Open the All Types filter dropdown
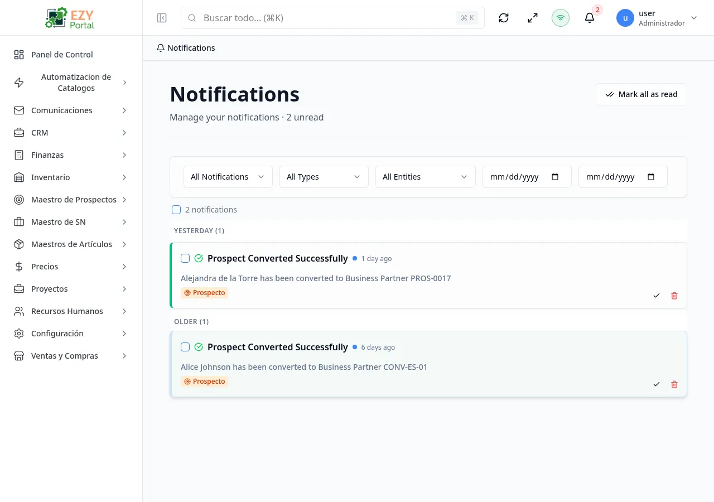 tap(324, 177)
